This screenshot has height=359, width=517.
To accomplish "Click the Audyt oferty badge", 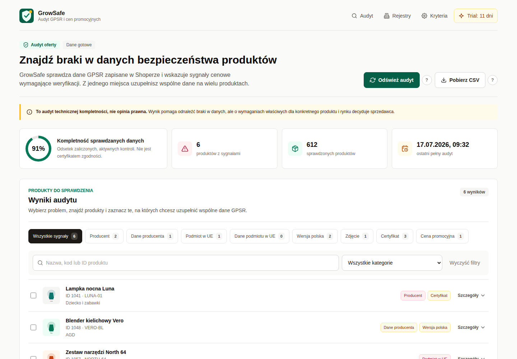I will tap(40, 45).
